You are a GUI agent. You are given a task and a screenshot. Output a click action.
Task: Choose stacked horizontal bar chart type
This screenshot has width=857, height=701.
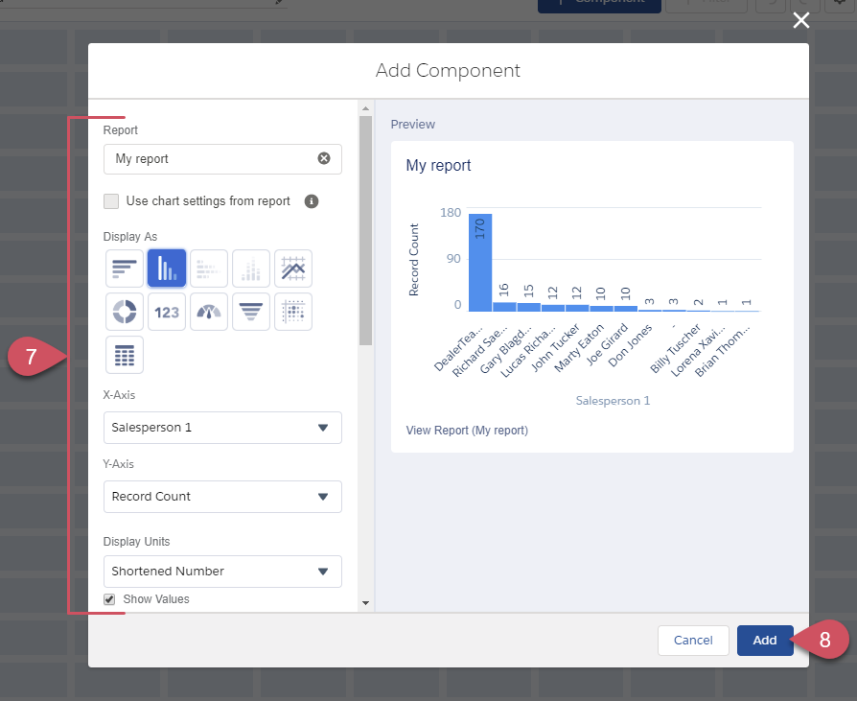click(209, 269)
